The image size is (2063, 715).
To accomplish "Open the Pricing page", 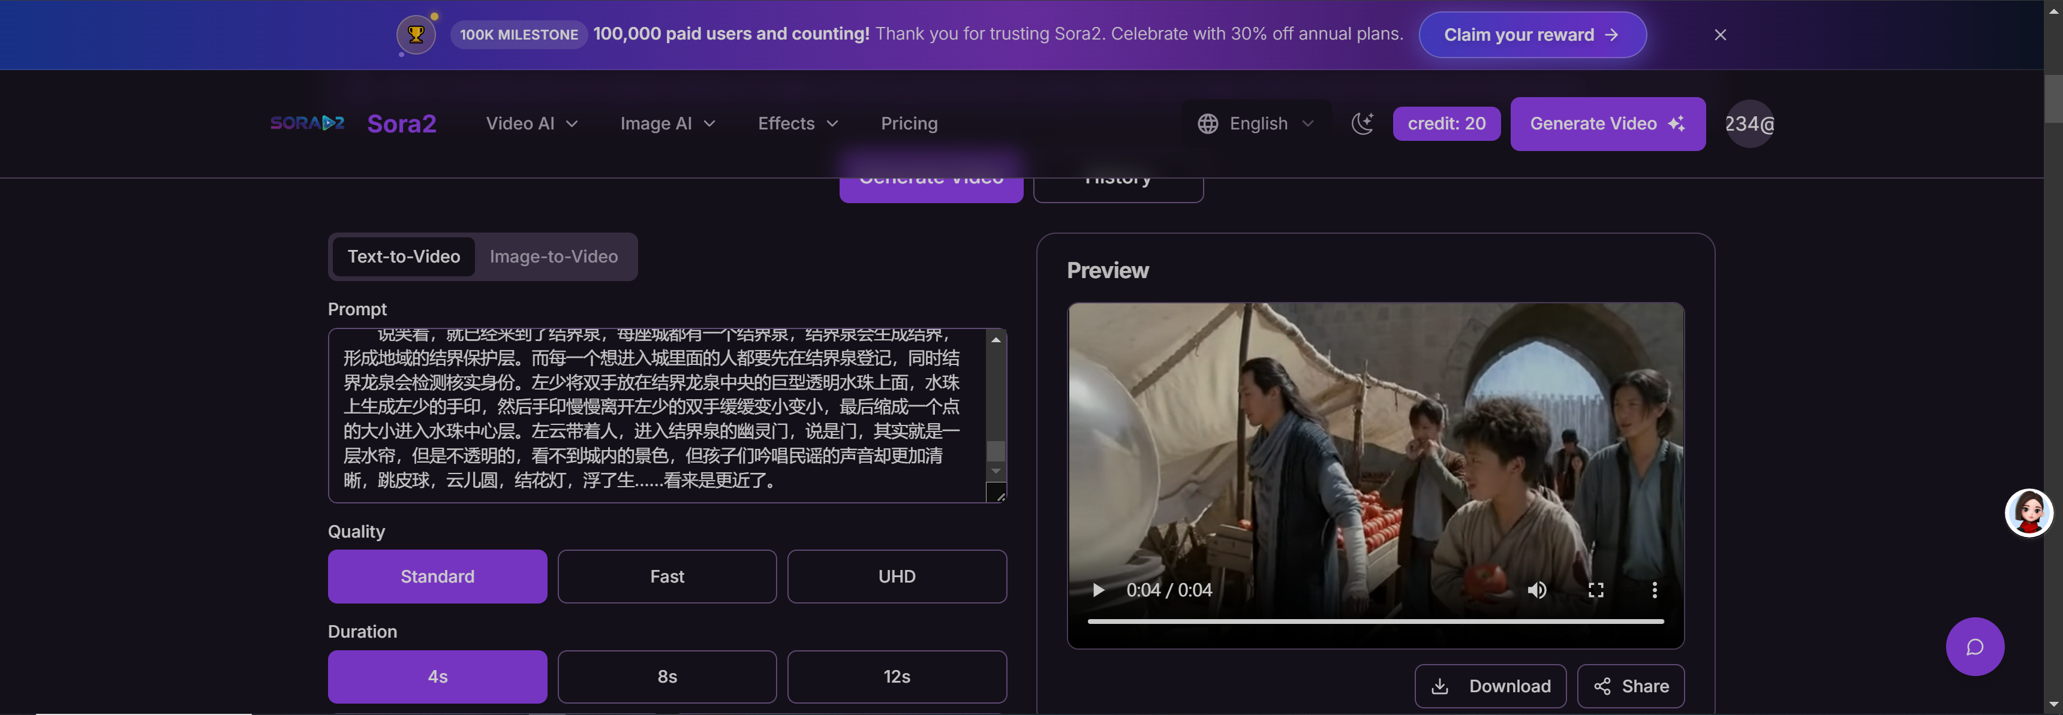I will (x=909, y=123).
